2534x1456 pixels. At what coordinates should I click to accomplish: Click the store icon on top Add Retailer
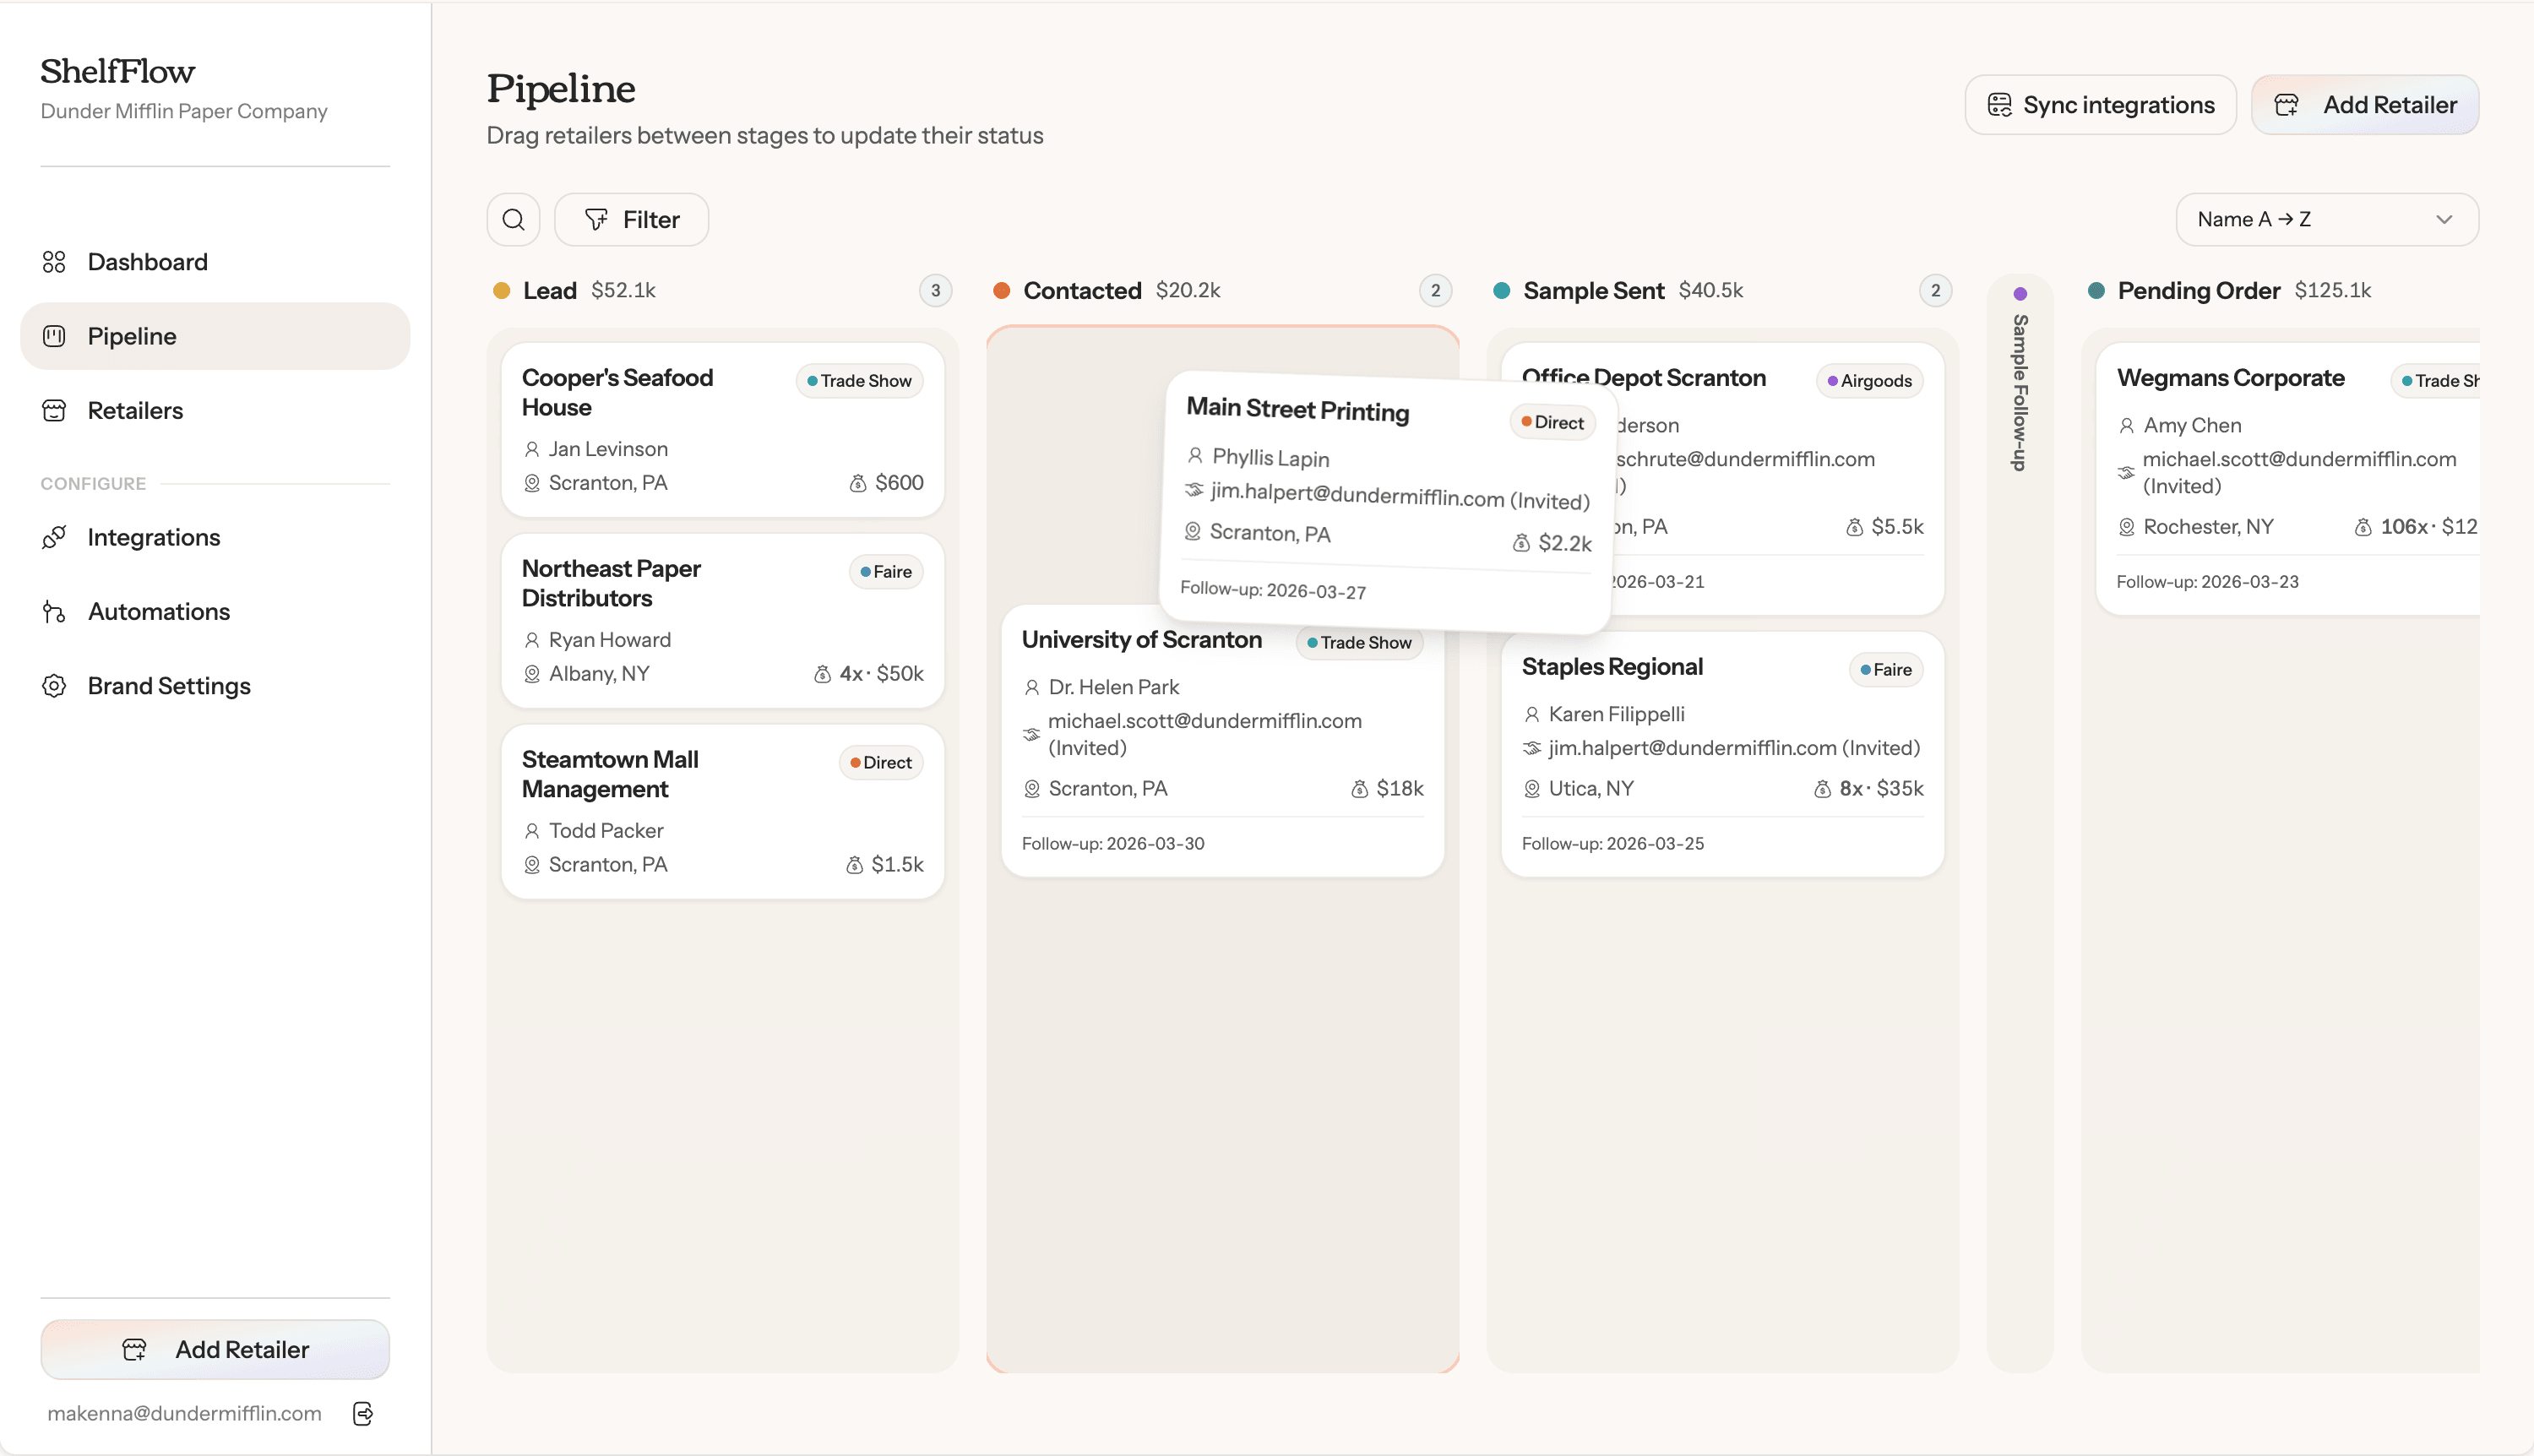click(2286, 105)
